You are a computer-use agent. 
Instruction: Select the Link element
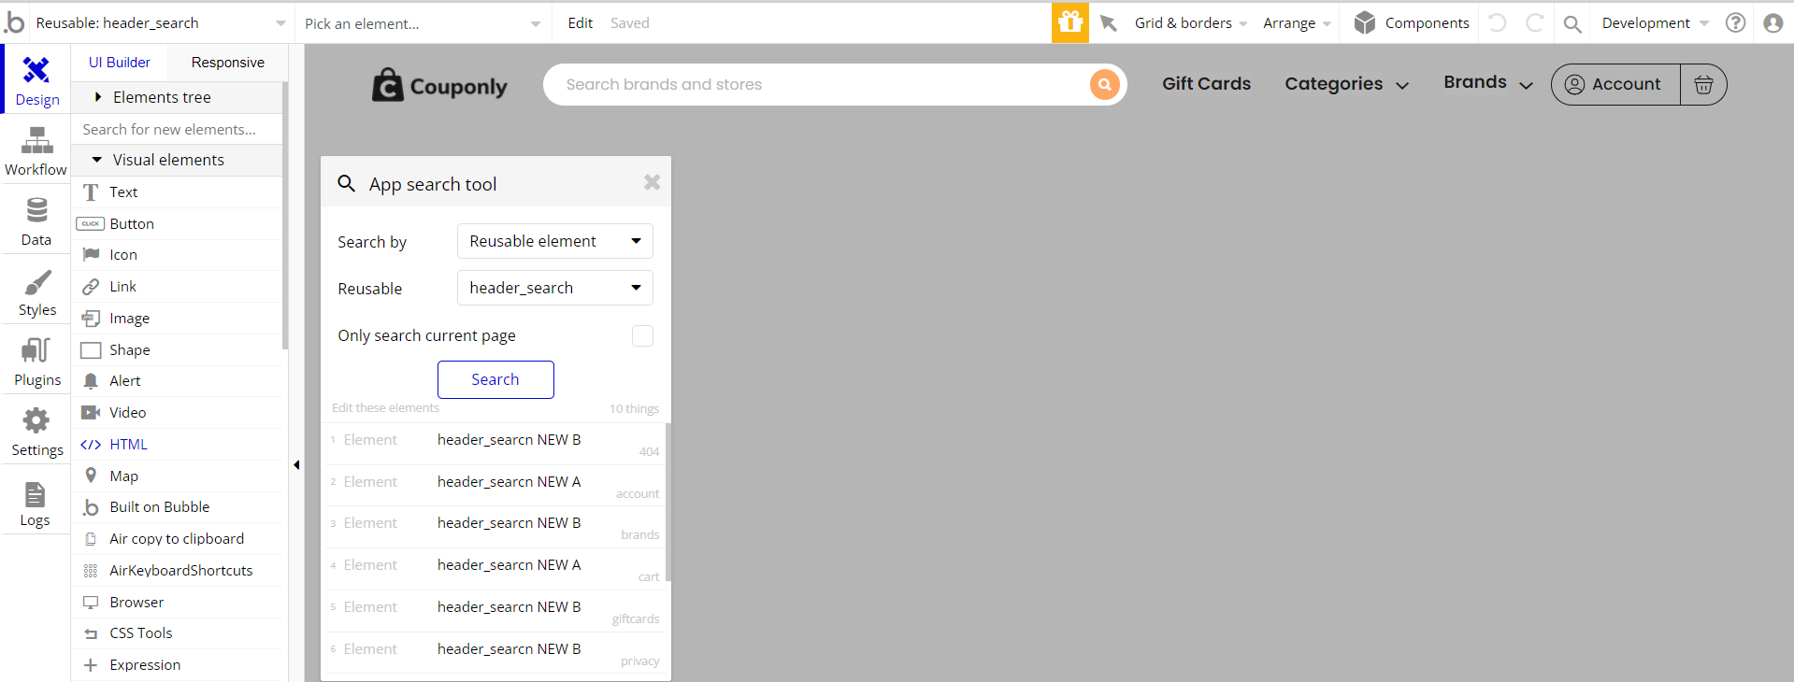point(178,287)
